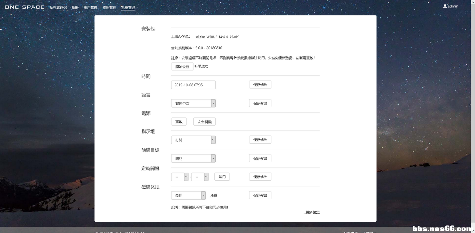Click the time input field showing 2019-10-08
The height and width of the screenshot is (233, 475).
(193, 85)
